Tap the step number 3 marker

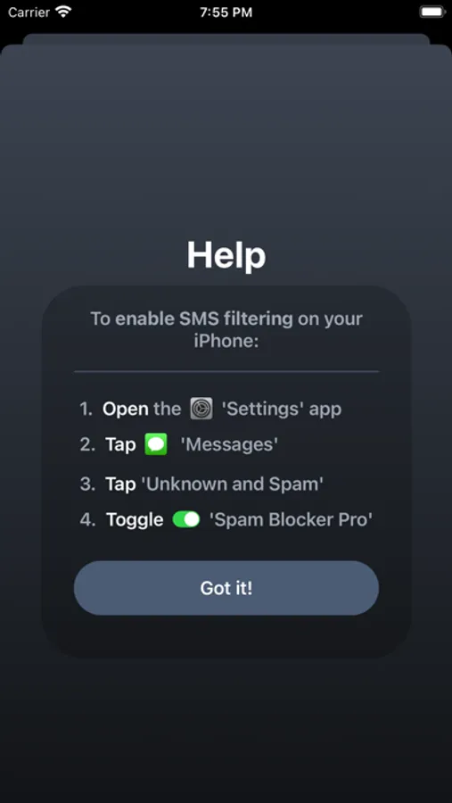(x=87, y=484)
